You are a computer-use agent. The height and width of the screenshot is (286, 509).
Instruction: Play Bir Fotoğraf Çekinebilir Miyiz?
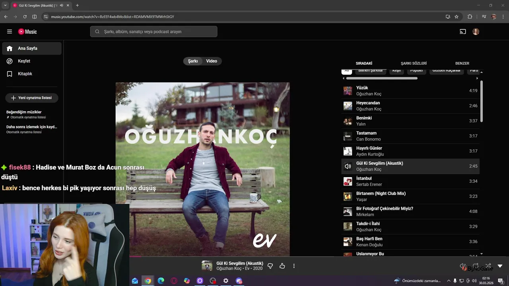click(410, 211)
